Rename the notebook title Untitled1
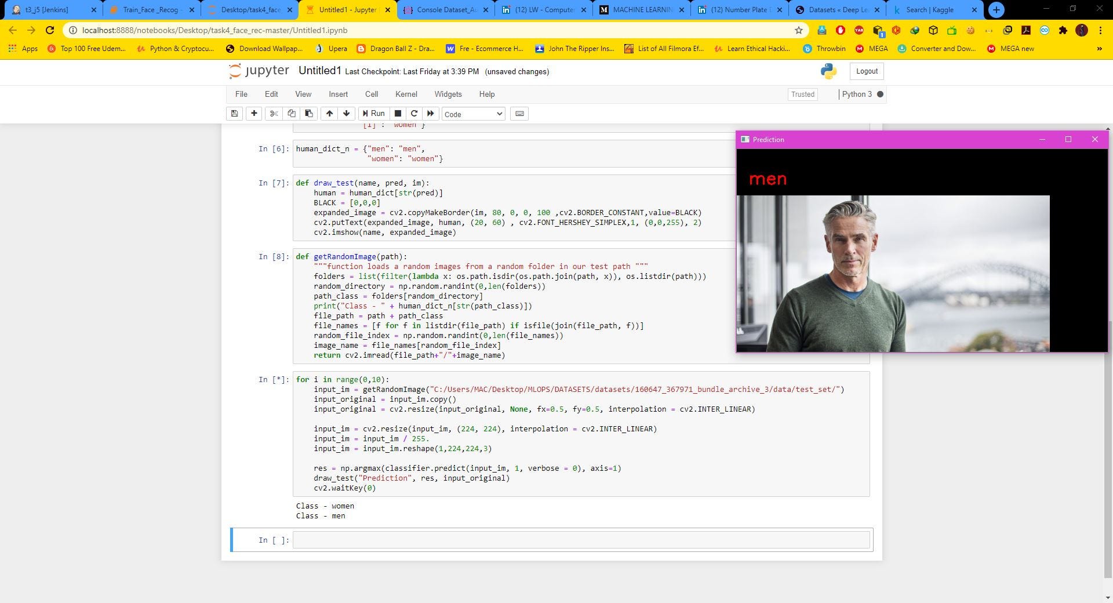This screenshot has height=603, width=1113. 319,71
